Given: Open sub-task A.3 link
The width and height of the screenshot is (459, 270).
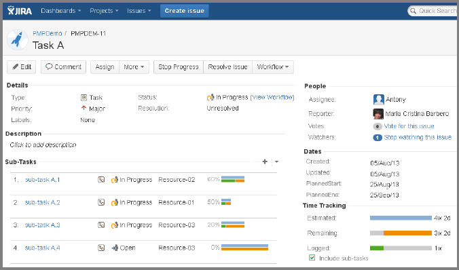Looking at the screenshot, I should click(43, 225).
